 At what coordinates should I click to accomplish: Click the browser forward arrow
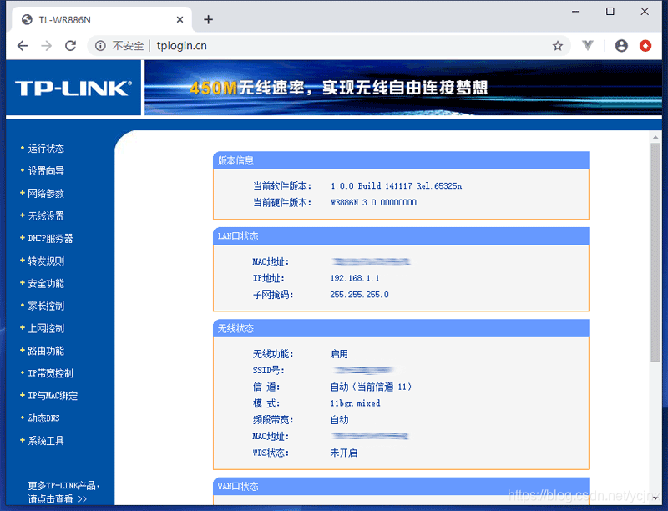[47, 46]
